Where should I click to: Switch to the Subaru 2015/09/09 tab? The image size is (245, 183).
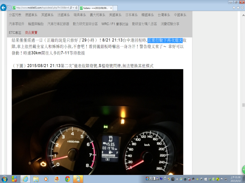pos(96,8)
